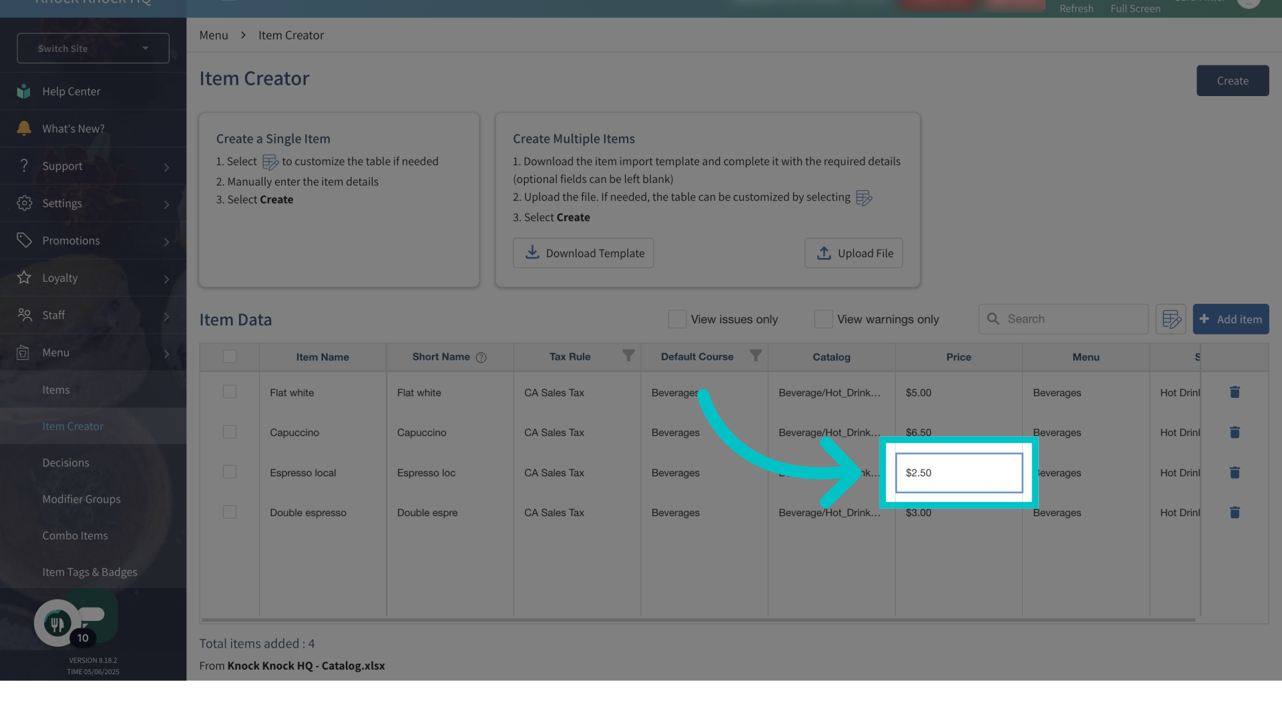Click the item Search input field
The width and height of the screenshot is (1282, 721).
[1073, 319]
